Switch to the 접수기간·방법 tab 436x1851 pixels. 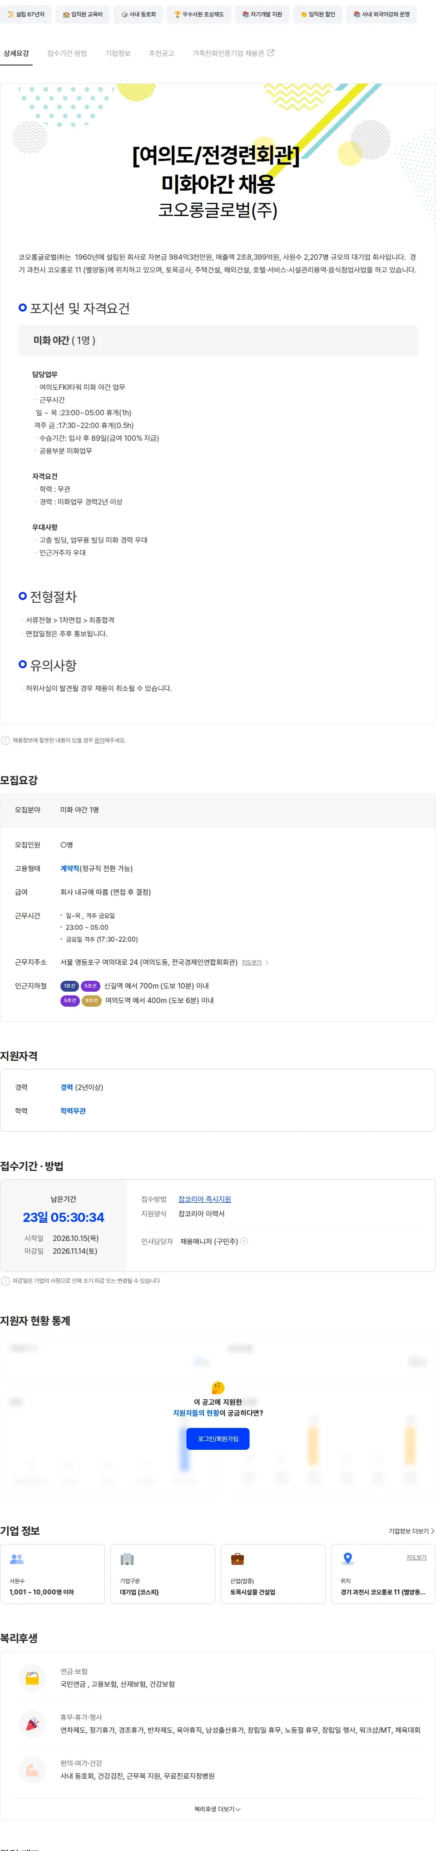click(x=67, y=53)
